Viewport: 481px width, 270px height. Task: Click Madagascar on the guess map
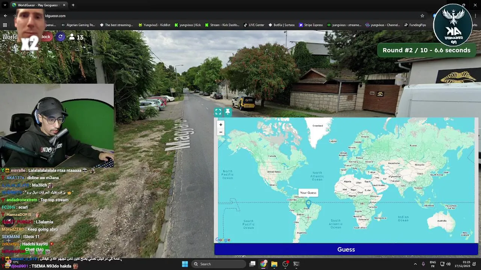pyautogui.click(x=380, y=218)
